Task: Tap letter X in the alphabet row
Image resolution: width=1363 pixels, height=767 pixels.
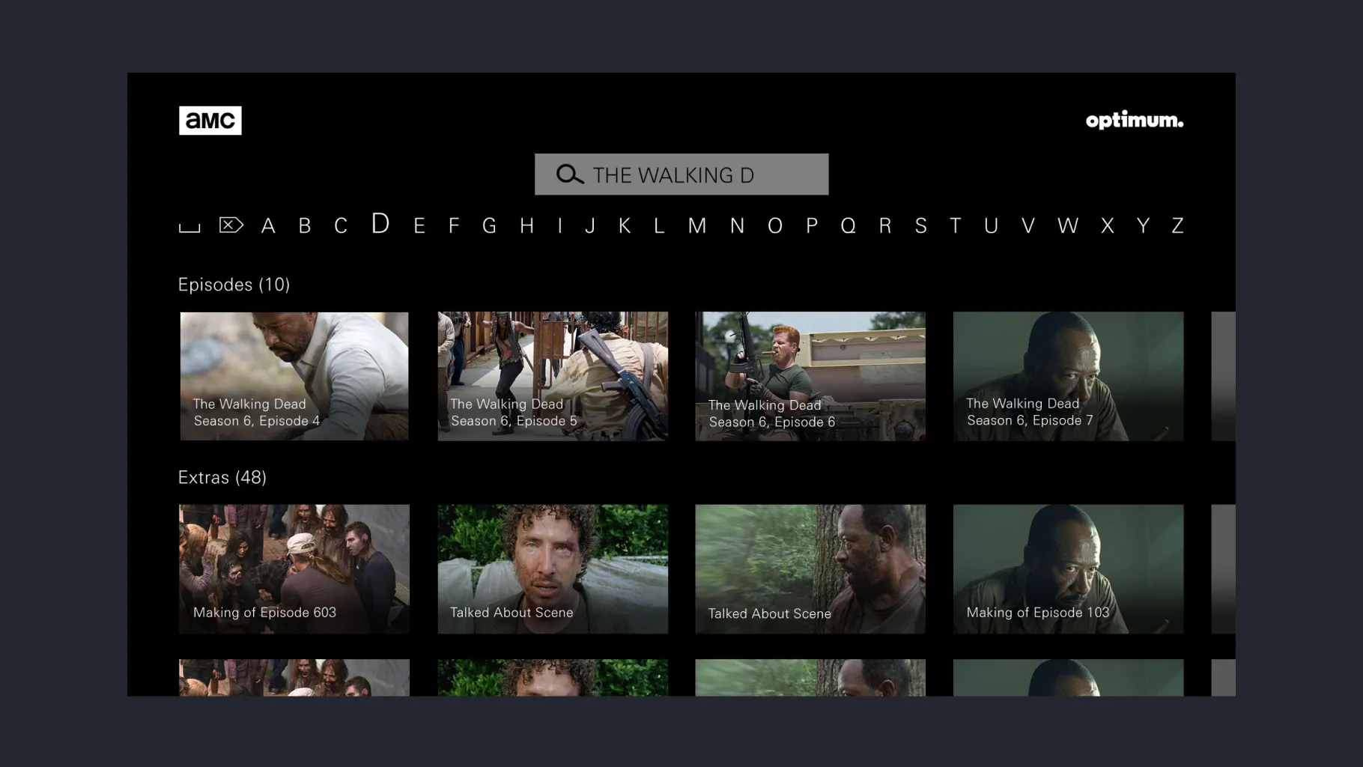Action: [1108, 225]
